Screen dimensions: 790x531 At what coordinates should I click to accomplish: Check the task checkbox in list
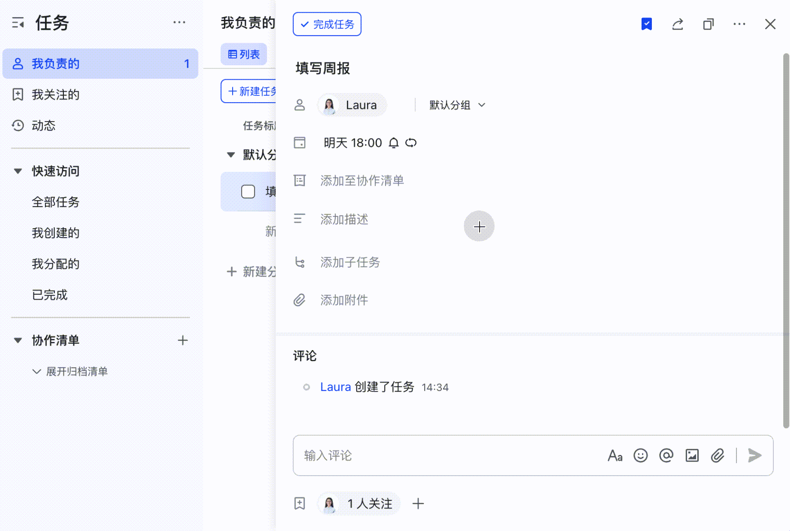pyautogui.click(x=248, y=192)
